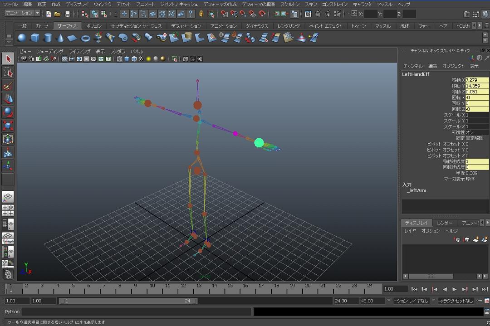Click the open scene folder icon
Image resolution: width=490 pixels, height=326 pixels.
[58, 14]
